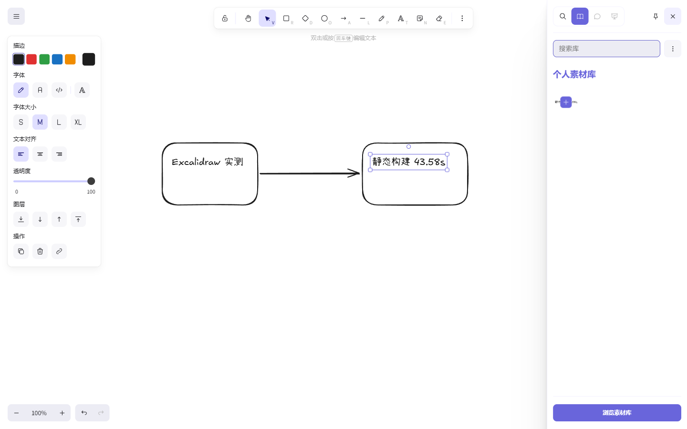Switch to the sidebar search tab
Screen dimensions: 687x429
[x=563, y=16]
